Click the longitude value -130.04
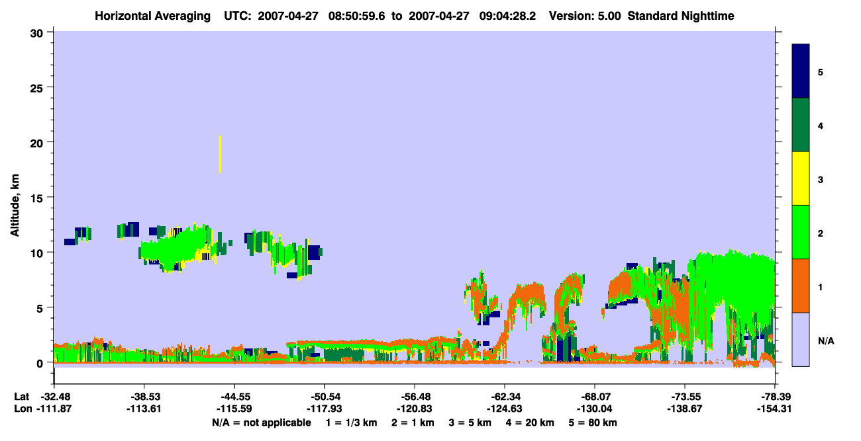861x441 pixels. pos(594,409)
